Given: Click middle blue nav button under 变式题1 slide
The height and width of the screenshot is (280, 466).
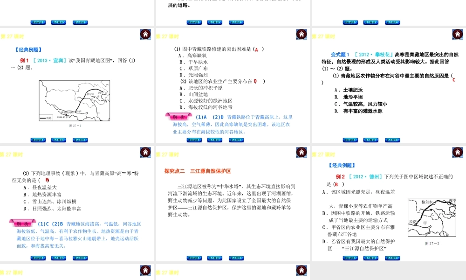Looking at the screenshot, I should tap(370, 140).
